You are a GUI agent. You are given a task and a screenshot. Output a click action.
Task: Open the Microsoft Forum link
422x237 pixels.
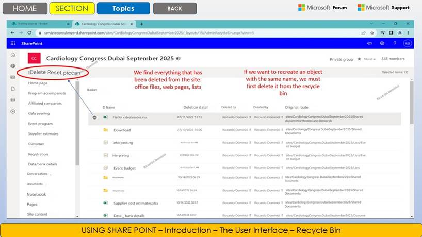(x=322, y=8)
